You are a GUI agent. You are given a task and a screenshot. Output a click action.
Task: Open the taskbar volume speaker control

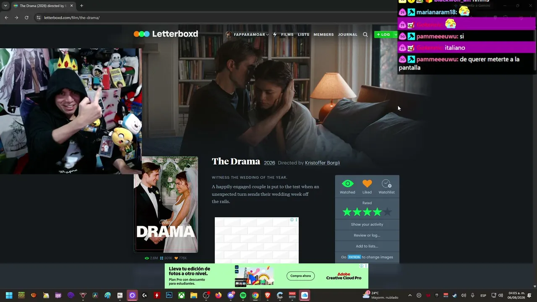[501, 295]
